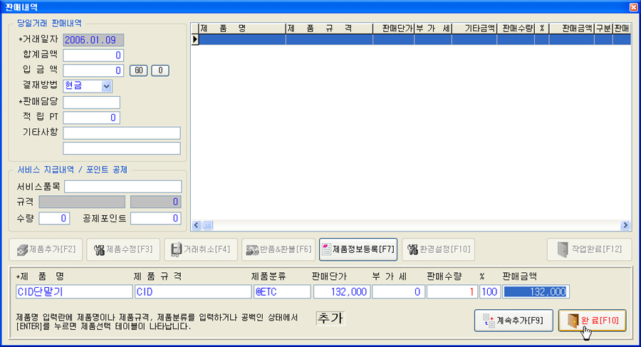
Task: Click the horizontal scrollbar right arrow
Action: pyautogui.click(x=625, y=225)
